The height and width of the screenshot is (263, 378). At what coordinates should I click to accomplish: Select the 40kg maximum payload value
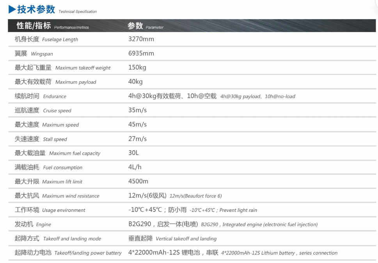pos(135,82)
